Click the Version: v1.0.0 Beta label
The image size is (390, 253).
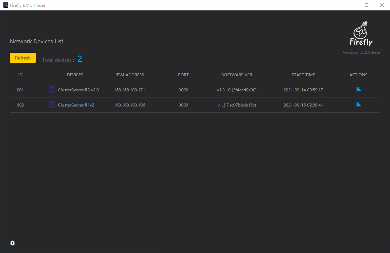click(361, 52)
